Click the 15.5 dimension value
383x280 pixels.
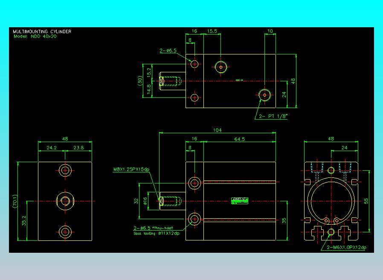click(212, 31)
